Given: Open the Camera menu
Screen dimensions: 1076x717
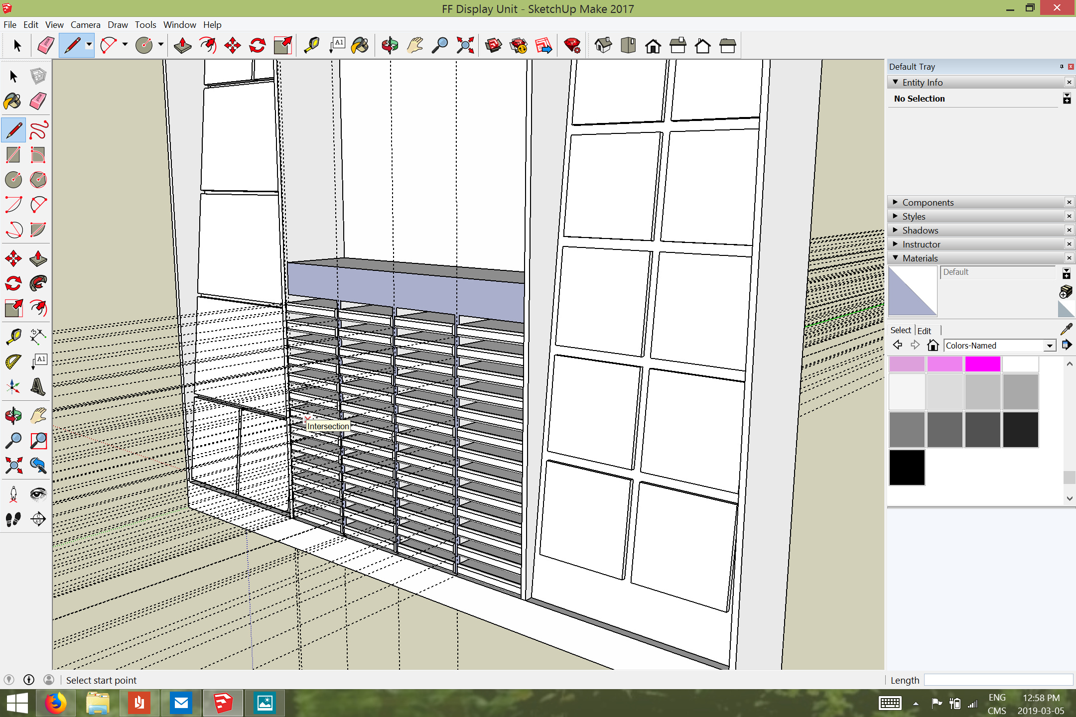Looking at the screenshot, I should click(x=85, y=24).
